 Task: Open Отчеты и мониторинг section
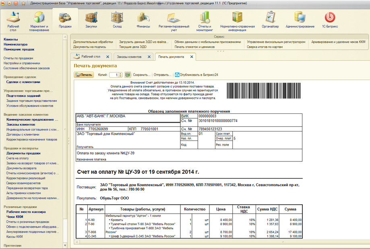[x=205, y=21]
